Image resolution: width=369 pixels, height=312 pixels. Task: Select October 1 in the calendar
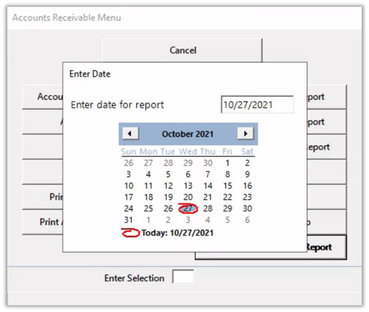[x=227, y=163]
